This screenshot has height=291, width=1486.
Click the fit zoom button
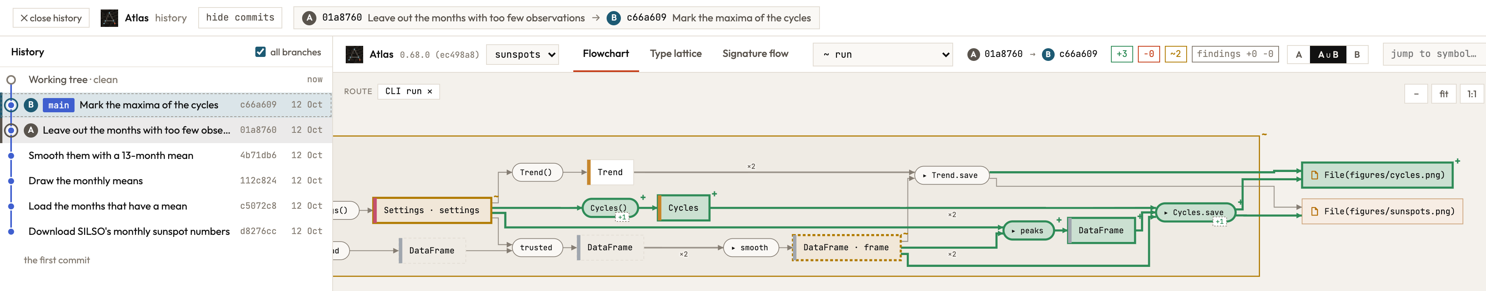pos(1444,94)
